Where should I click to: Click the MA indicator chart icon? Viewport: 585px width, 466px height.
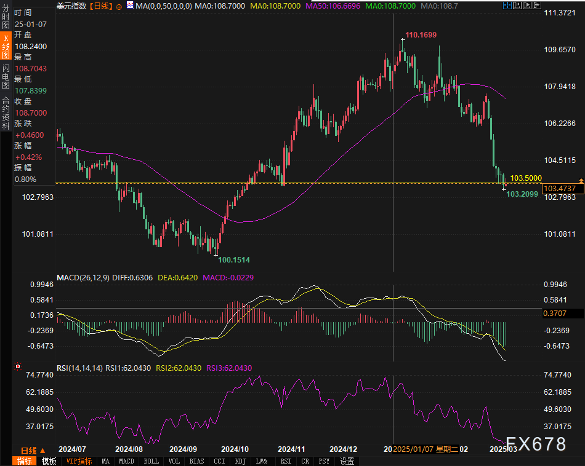tap(129, 6)
